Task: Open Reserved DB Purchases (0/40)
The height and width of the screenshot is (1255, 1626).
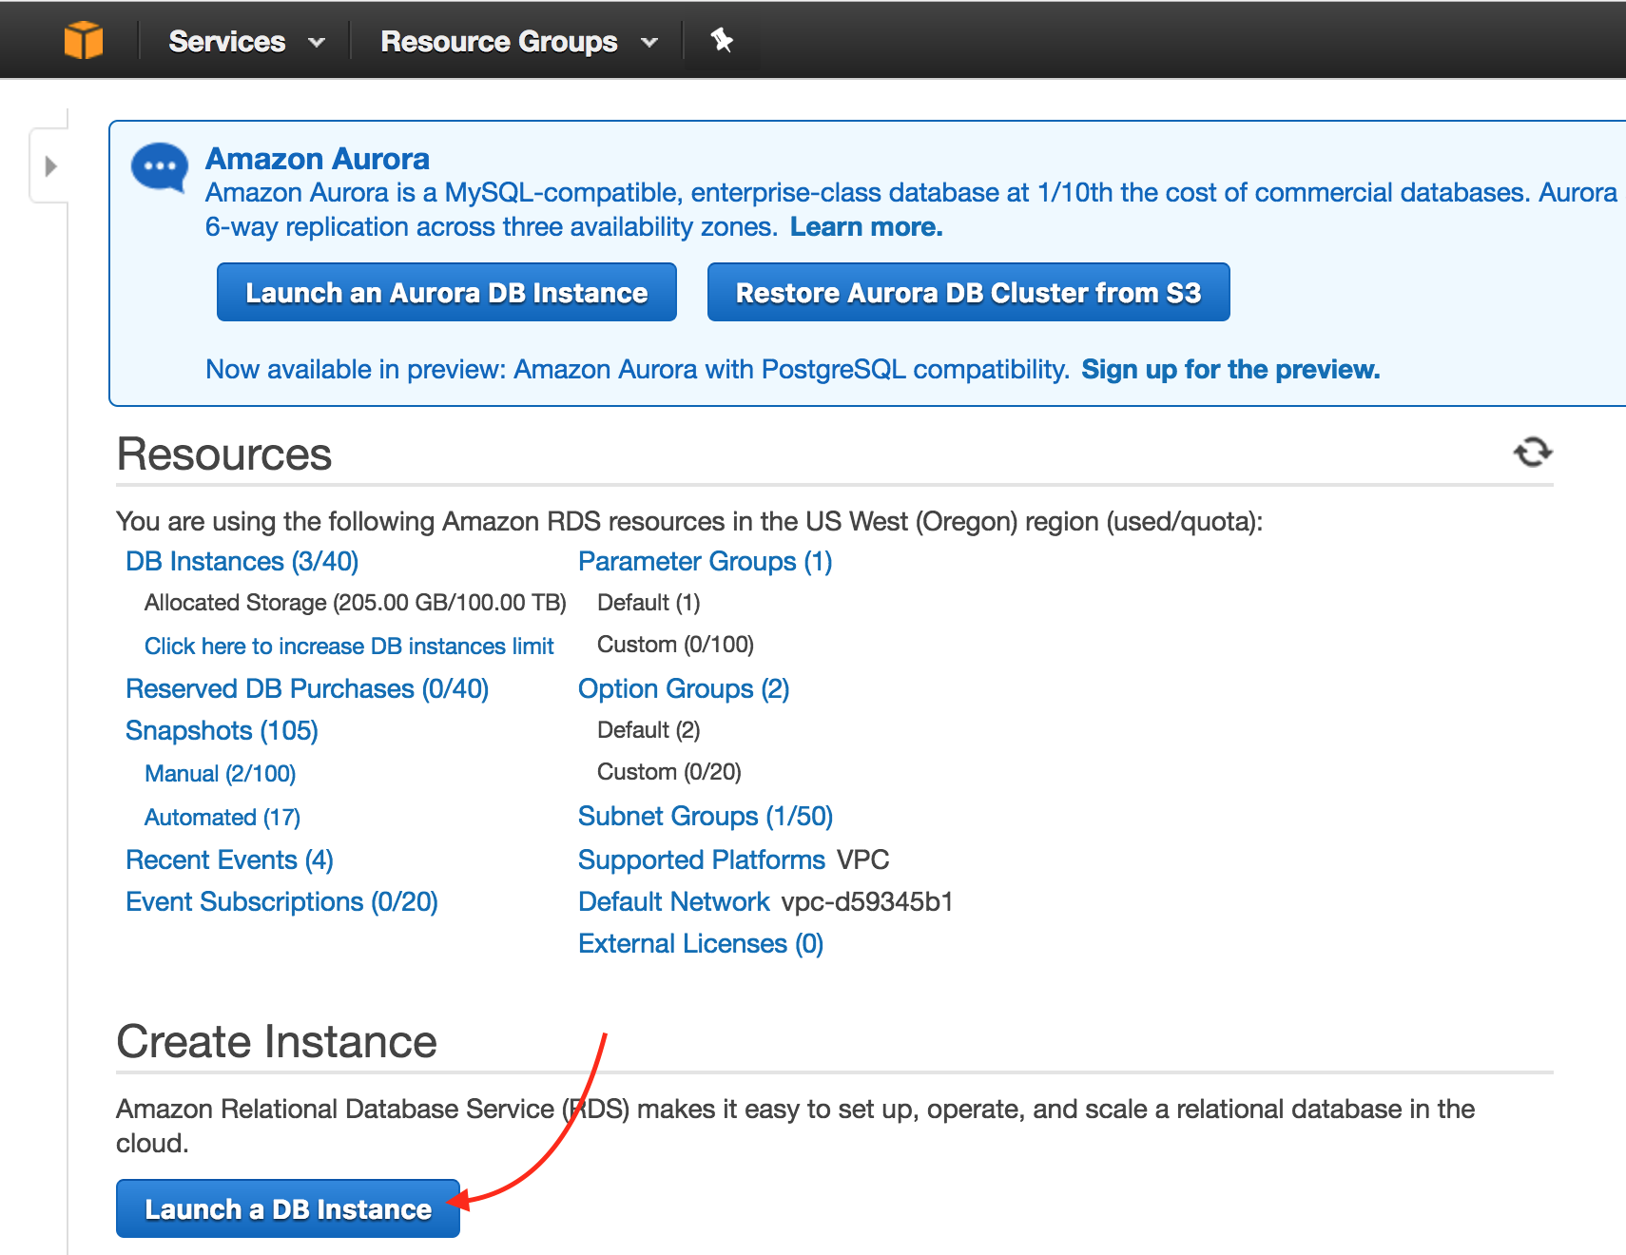Action: tap(307, 688)
